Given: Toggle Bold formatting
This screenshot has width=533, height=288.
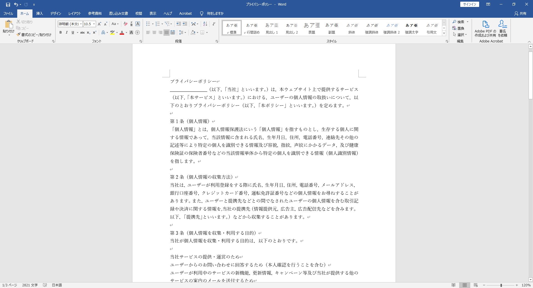Looking at the screenshot, I should coord(61,32).
